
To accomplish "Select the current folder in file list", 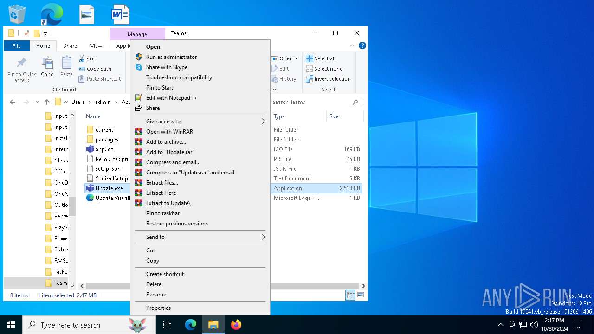I will [104, 130].
